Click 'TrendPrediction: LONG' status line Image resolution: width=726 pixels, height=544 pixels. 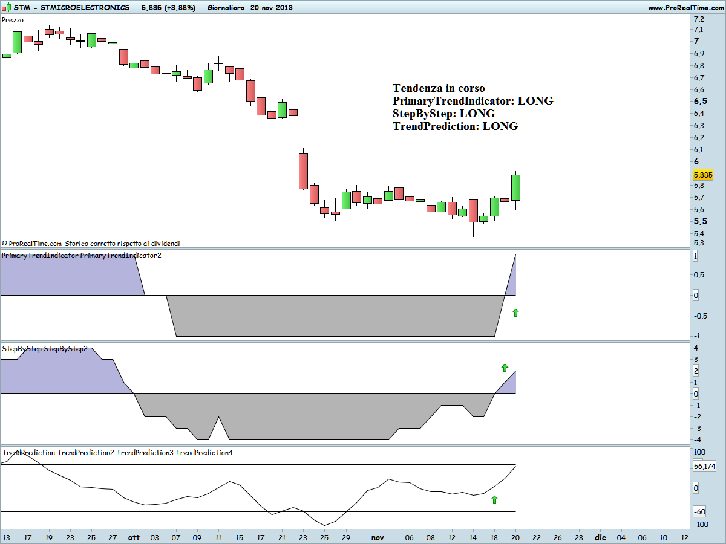[x=455, y=126]
